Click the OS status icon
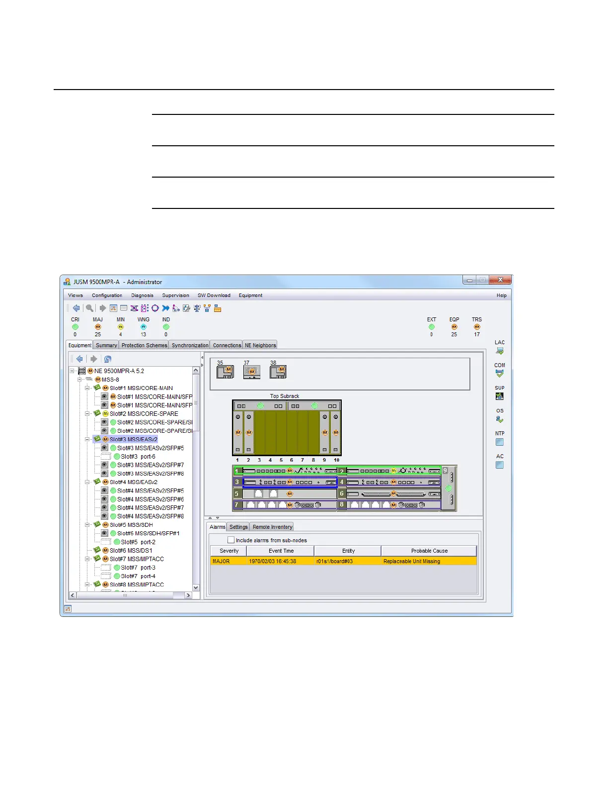The image size is (608, 788). pos(500,419)
